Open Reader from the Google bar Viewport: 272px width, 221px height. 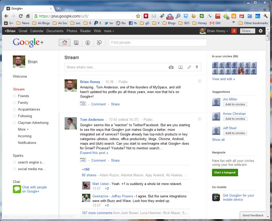click(85, 31)
